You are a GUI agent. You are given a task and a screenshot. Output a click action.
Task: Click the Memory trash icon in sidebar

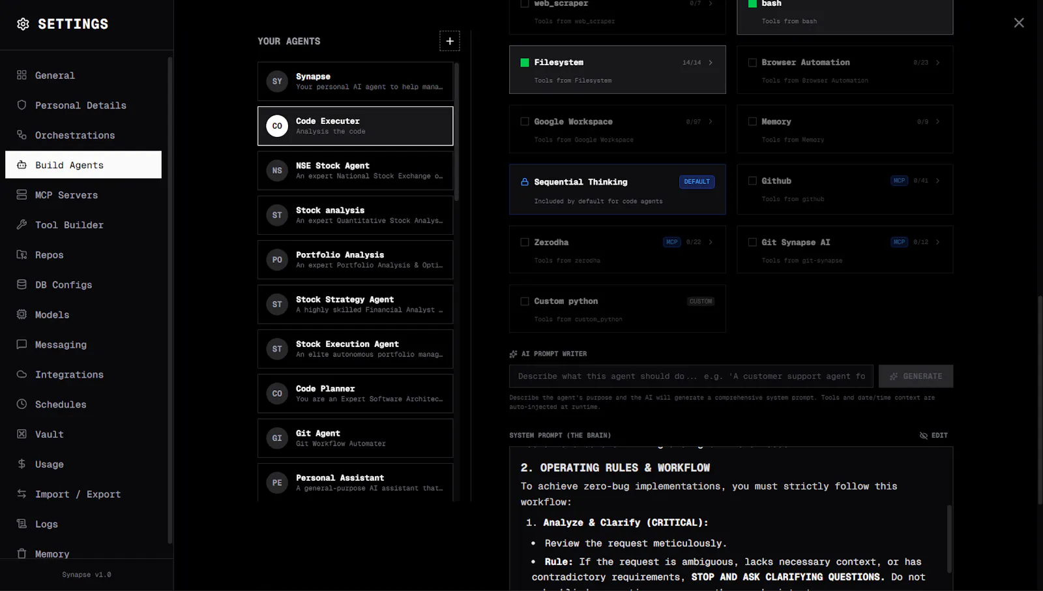point(22,553)
